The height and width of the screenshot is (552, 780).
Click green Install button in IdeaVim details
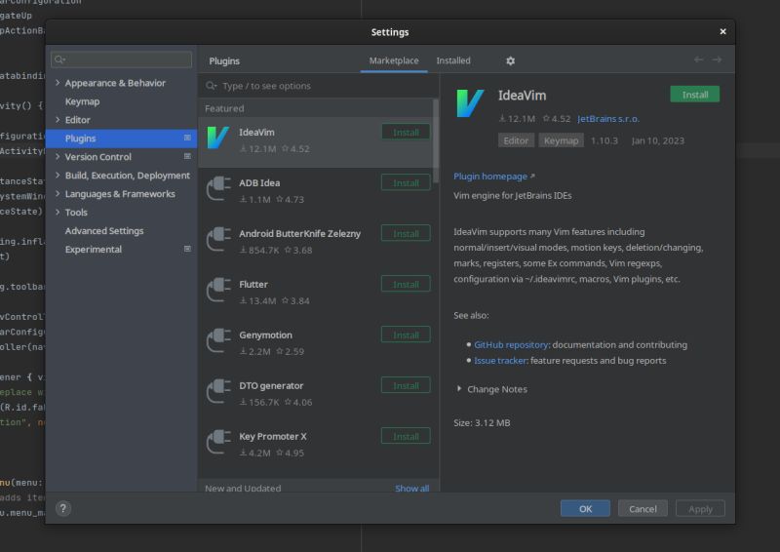tap(694, 95)
